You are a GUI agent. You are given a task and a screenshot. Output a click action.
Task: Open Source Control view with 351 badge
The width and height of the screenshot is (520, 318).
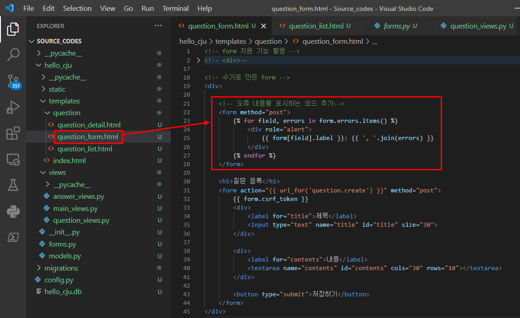coord(14,82)
